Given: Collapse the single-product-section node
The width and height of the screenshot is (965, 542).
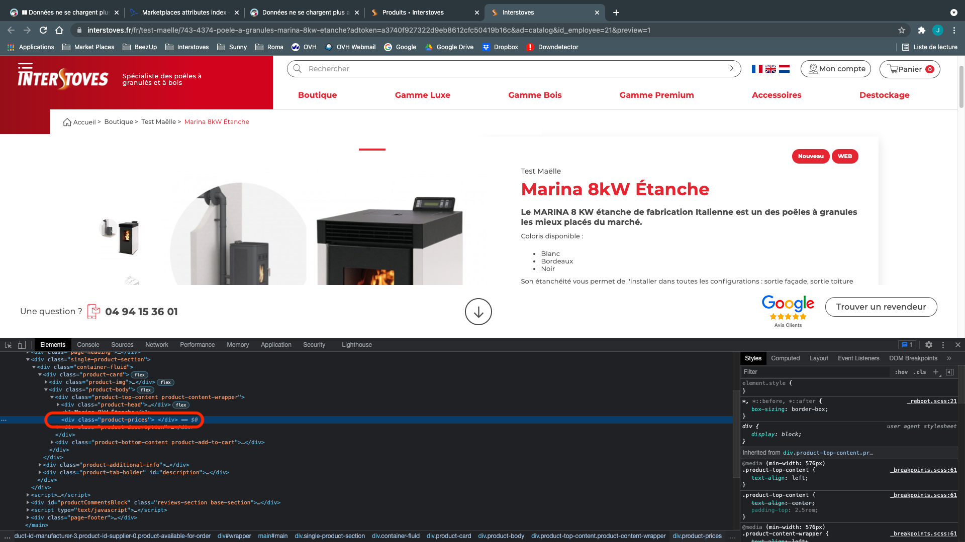Looking at the screenshot, I should coord(28,359).
